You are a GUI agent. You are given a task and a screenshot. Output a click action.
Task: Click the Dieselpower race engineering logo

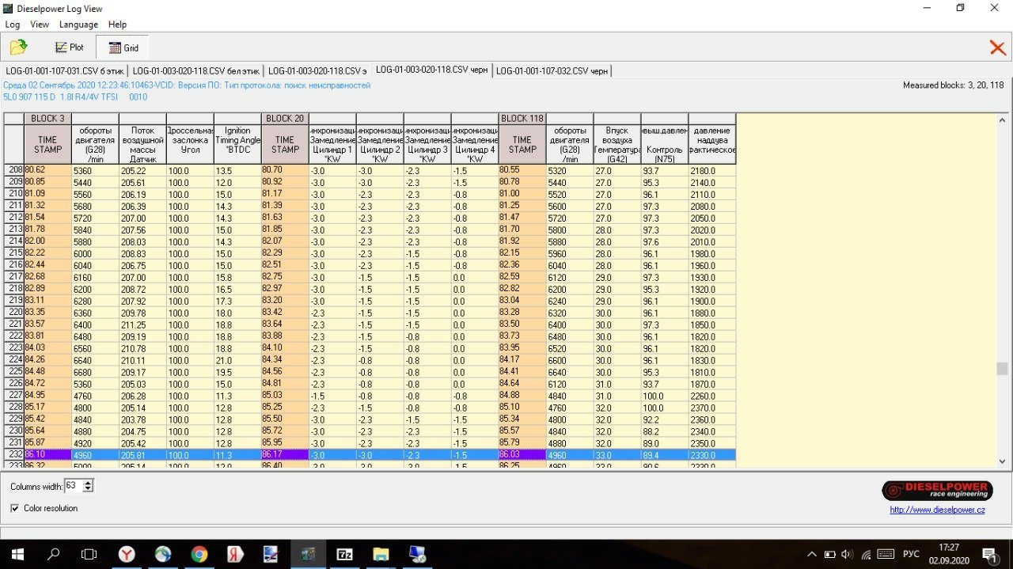point(938,491)
